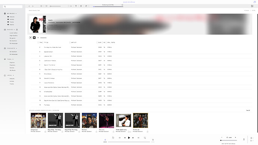Collapse the MY MUSIC section arrow
This screenshot has width=258, height=145.
click(x=16, y=13)
